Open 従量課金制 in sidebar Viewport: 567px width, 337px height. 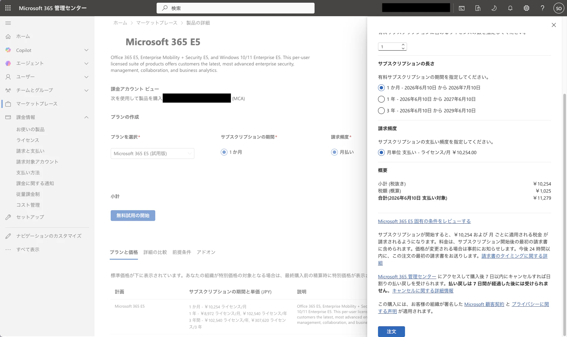tap(28, 194)
